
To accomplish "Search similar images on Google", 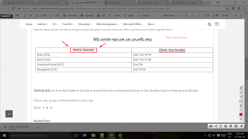I will tap(220, 126).
